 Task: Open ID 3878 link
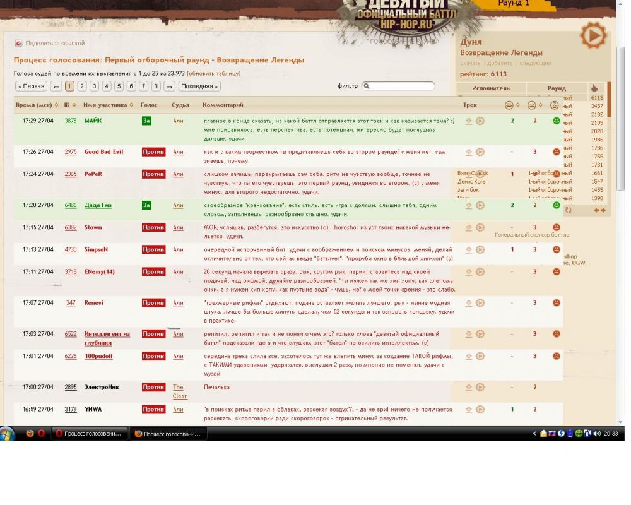(x=71, y=121)
